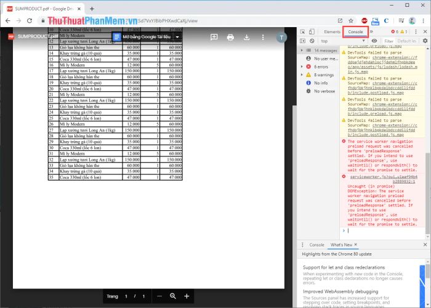Open the Mở bằng Google Tài liệu button
The width and height of the screenshot is (431, 308).
(142, 37)
